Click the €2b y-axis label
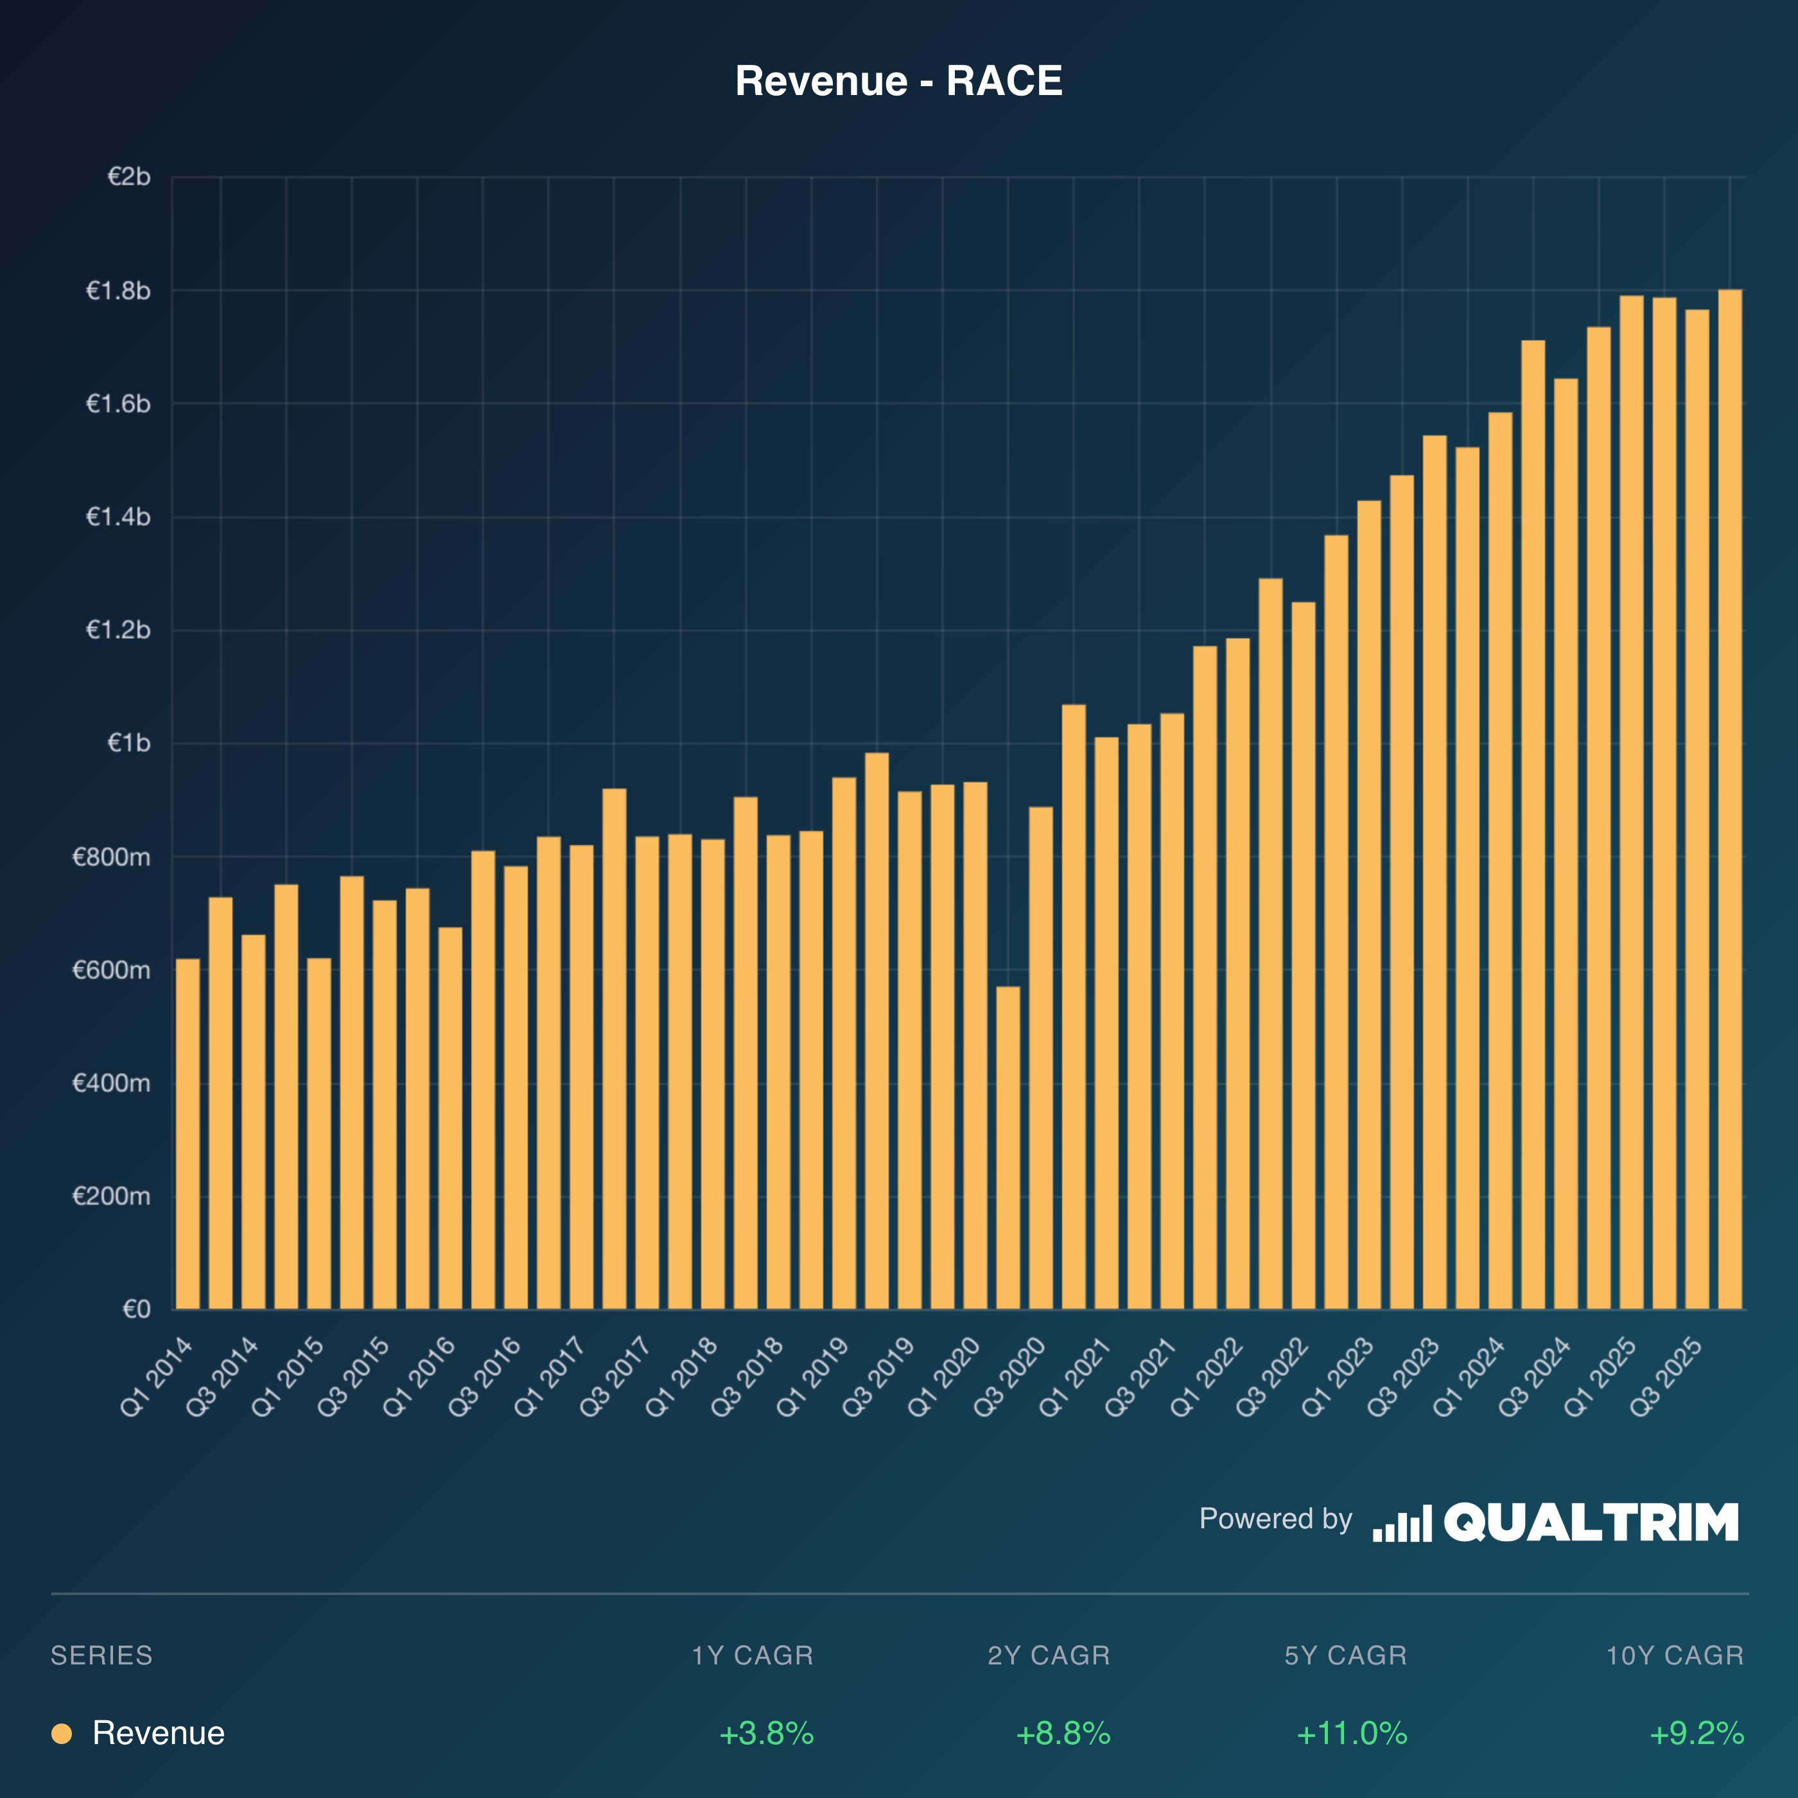 (128, 177)
